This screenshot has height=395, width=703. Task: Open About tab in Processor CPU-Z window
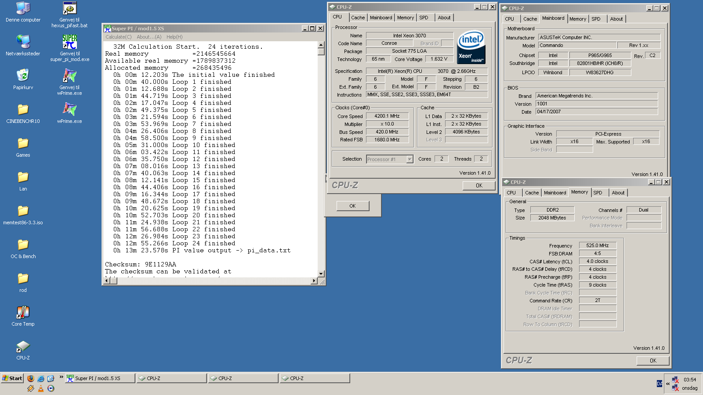pyautogui.click(x=444, y=18)
